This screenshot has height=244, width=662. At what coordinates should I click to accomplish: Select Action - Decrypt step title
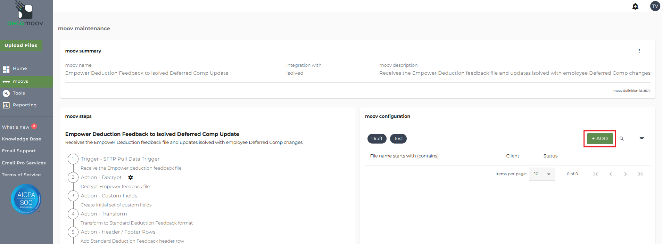click(x=101, y=177)
